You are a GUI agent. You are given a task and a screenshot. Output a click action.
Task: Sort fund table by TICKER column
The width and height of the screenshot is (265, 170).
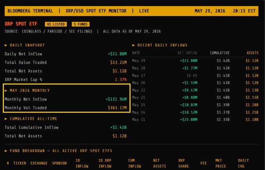tap(20, 163)
